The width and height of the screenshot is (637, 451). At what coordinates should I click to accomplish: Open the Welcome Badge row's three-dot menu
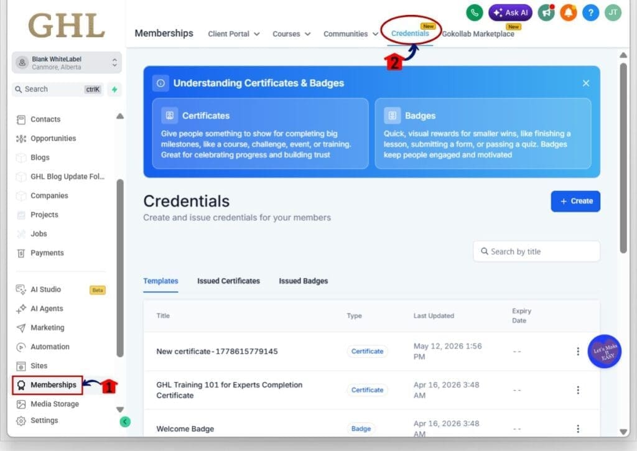(x=578, y=429)
